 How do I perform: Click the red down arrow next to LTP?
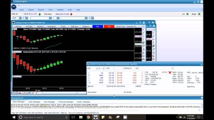point(170,73)
